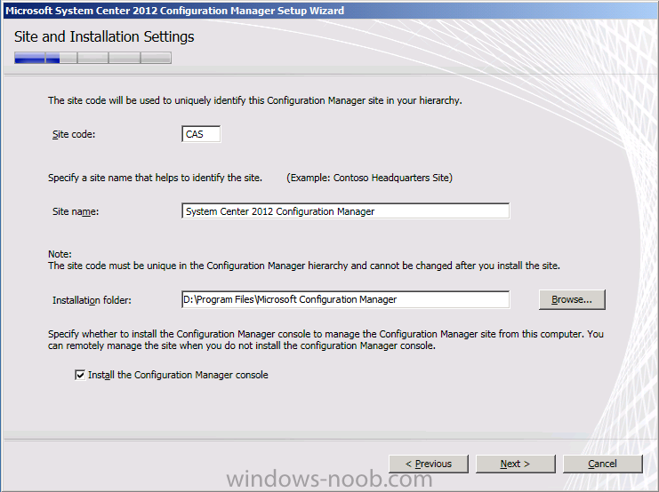659x492 pixels.
Task: Click the 'Specify whether to install' console paragraph
Action: pyautogui.click(x=325, y=339)
